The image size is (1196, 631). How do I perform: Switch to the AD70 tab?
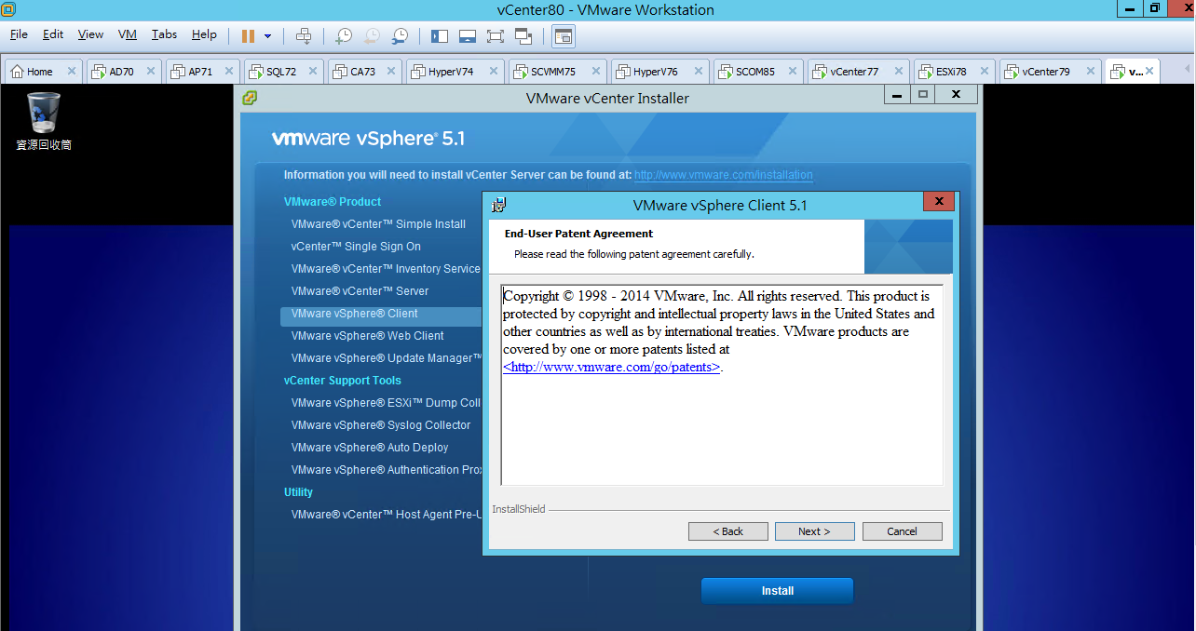pos(124,71)
